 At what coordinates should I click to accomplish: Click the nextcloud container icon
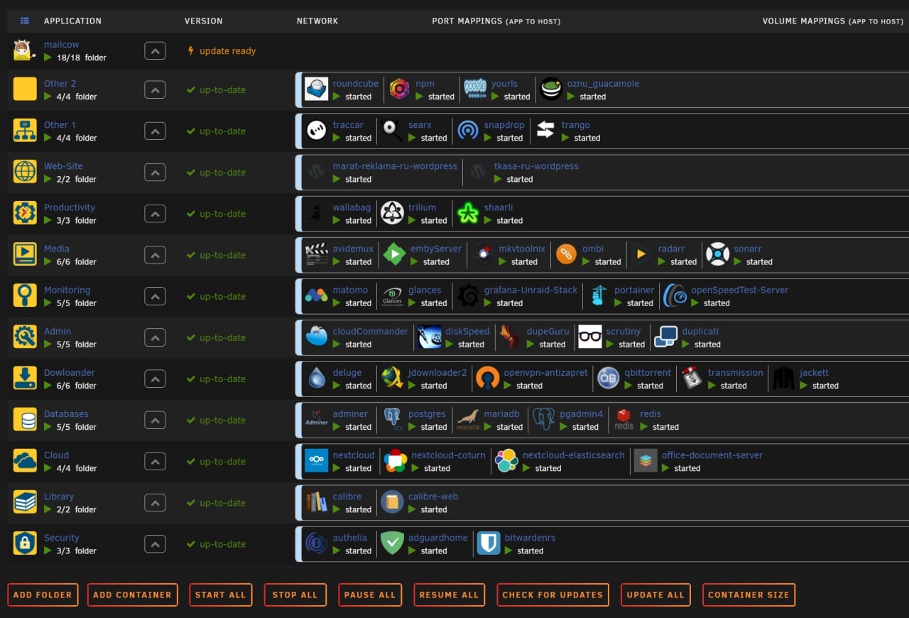[x=317, y=460]
